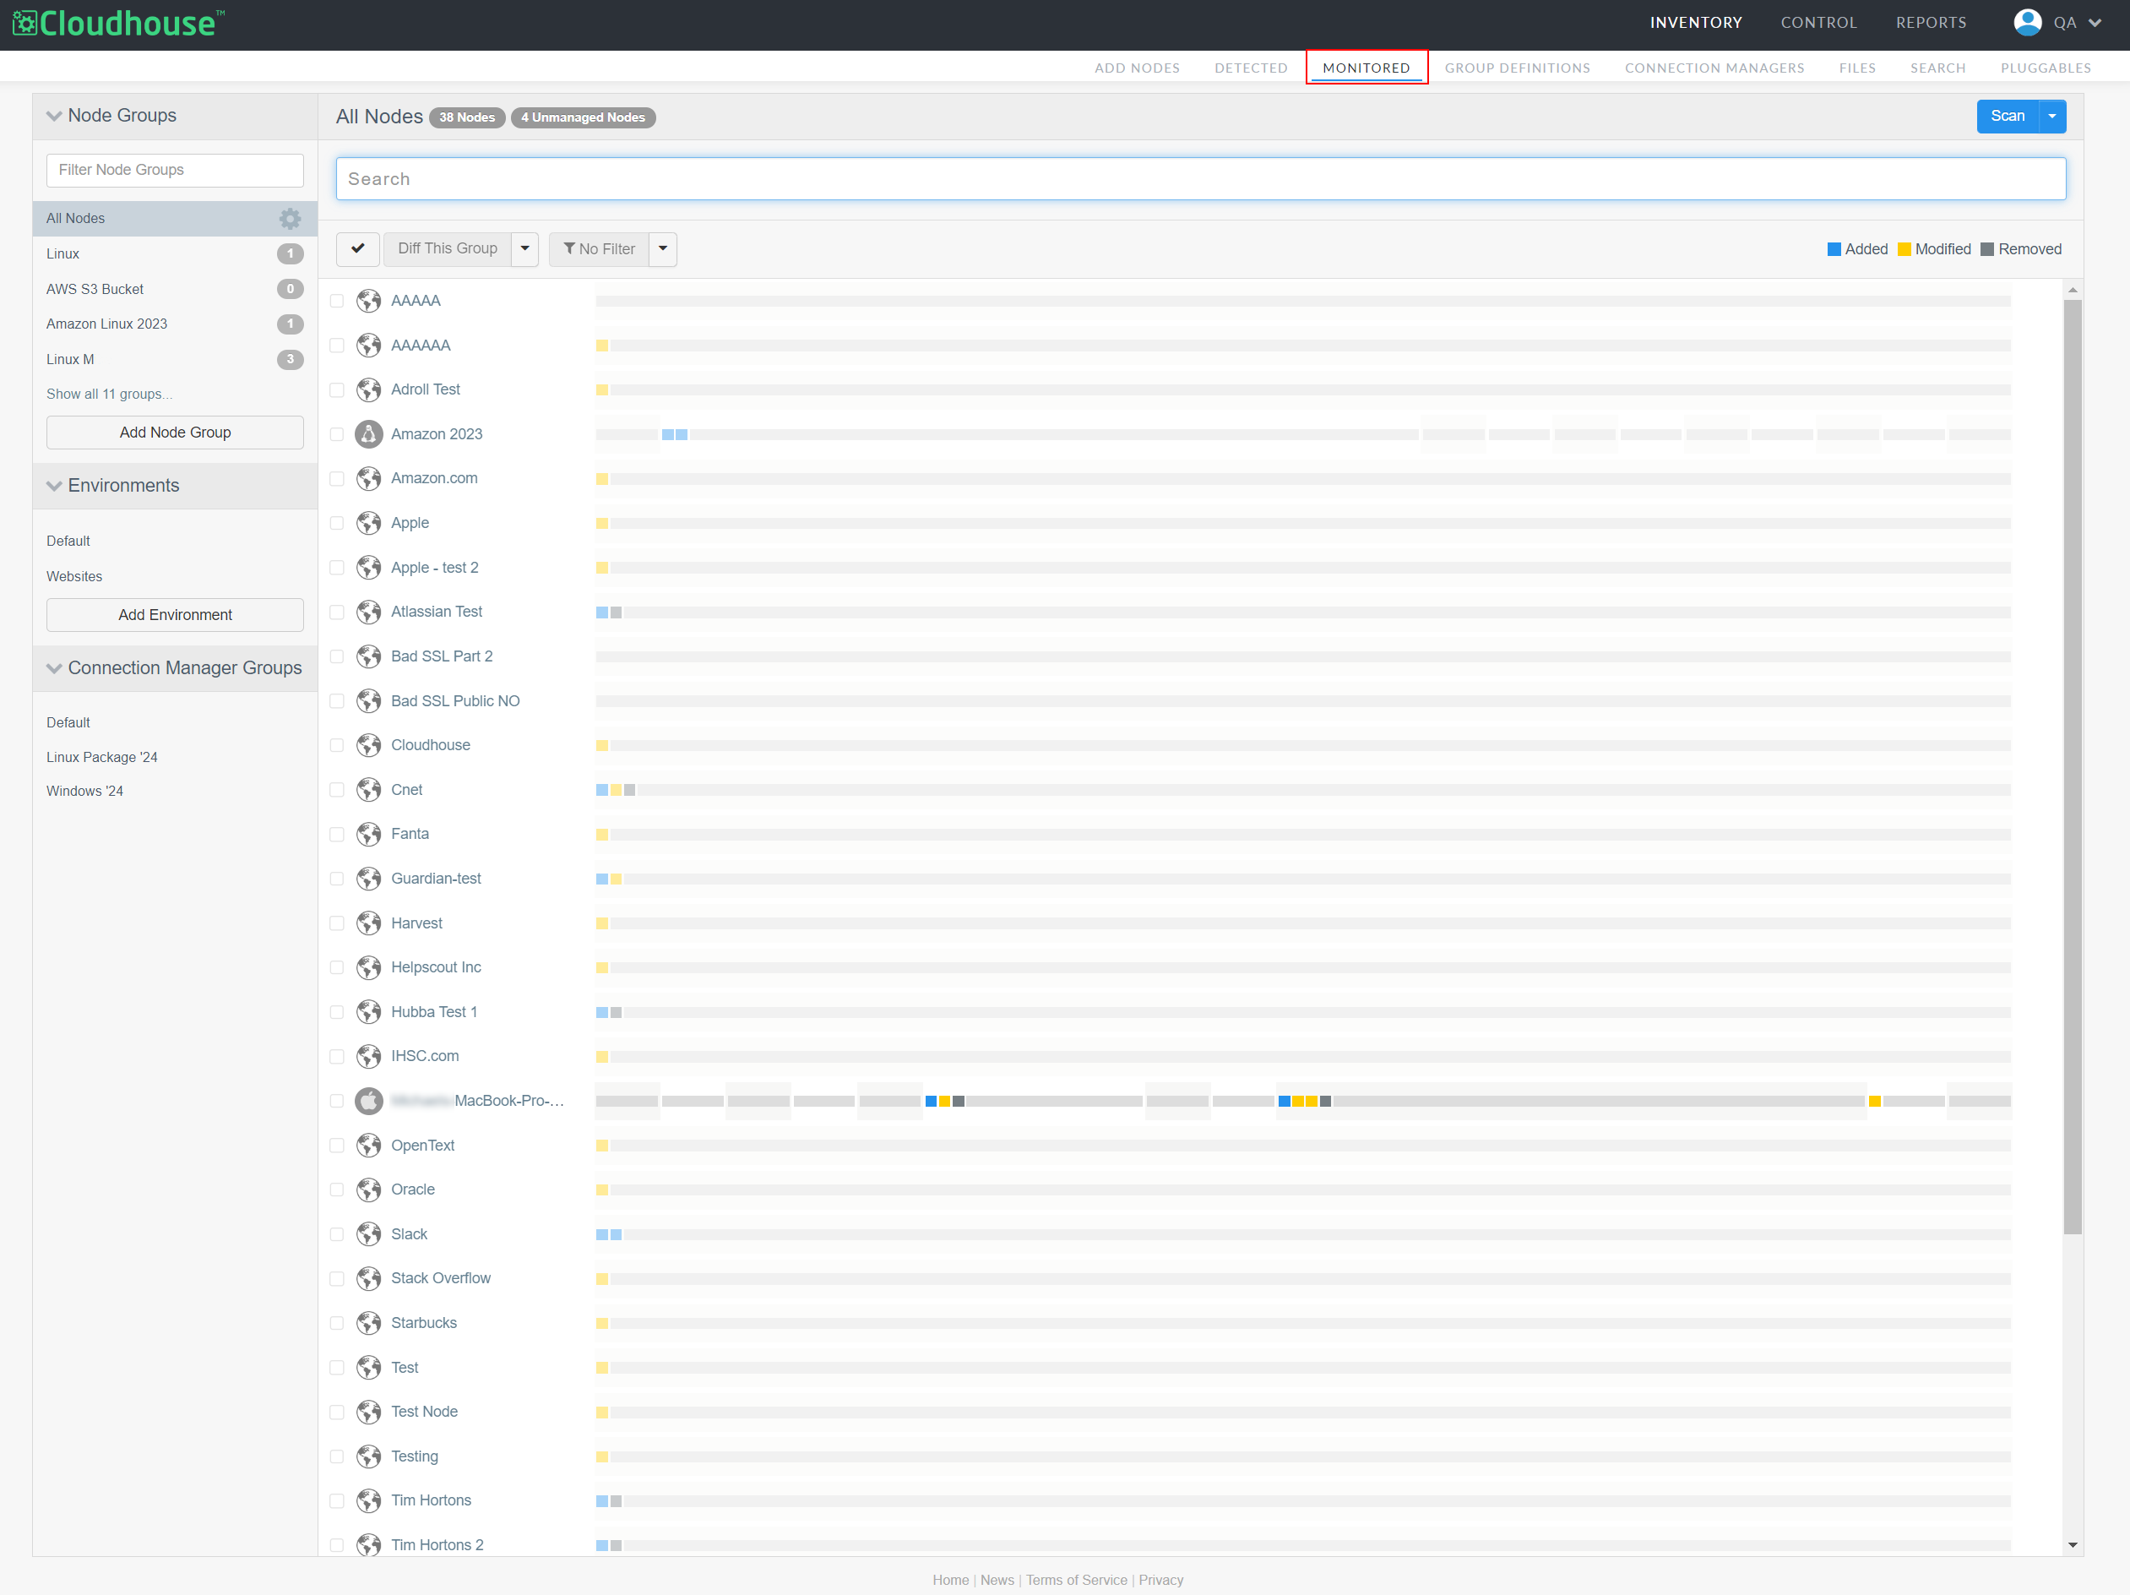Open the QA user avatar icon
2130x1595 pixels.
point(2027,22)
